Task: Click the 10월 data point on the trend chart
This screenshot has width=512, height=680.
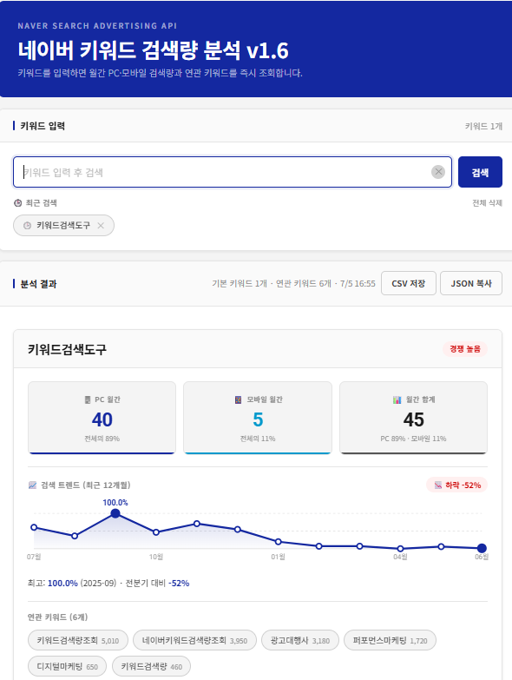Action: (x=156, y=532)
